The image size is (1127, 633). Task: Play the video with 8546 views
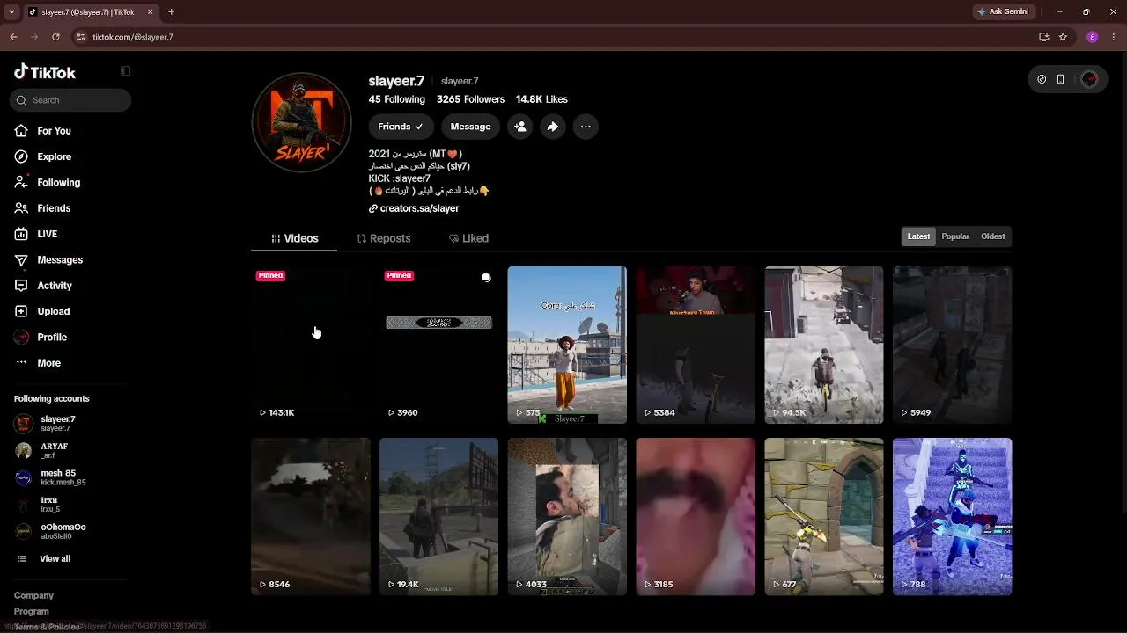[310, 517]
